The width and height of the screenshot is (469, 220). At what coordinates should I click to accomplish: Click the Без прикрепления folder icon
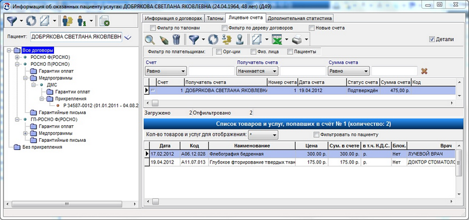click(x=17, y=147)
